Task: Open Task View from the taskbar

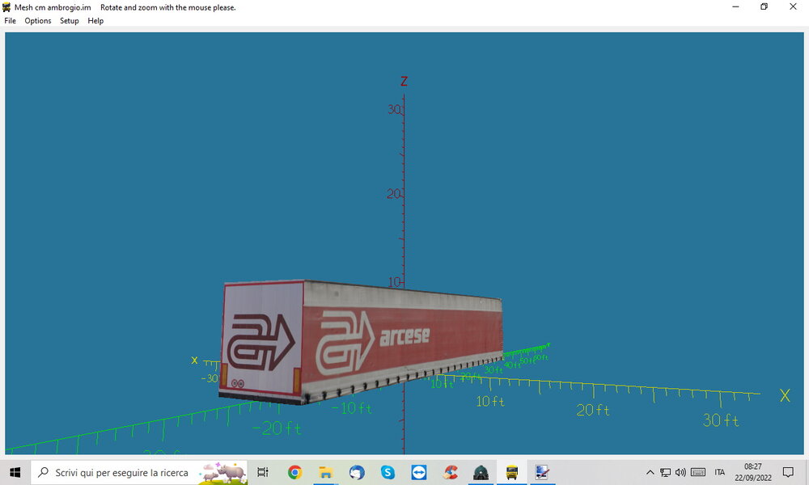Action: (x=263, y=472)
